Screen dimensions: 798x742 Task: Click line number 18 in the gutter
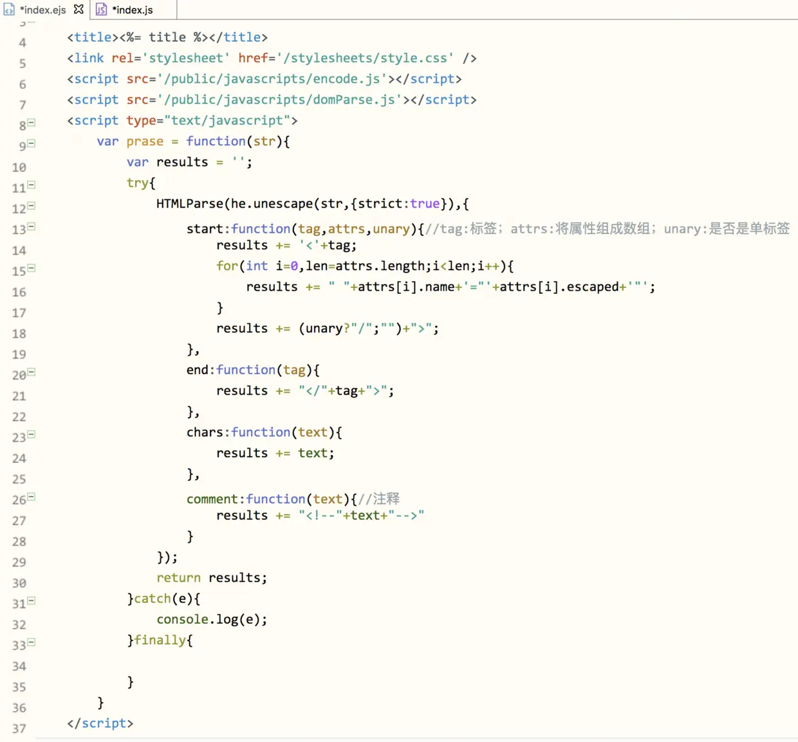click(x=19, y=334)
